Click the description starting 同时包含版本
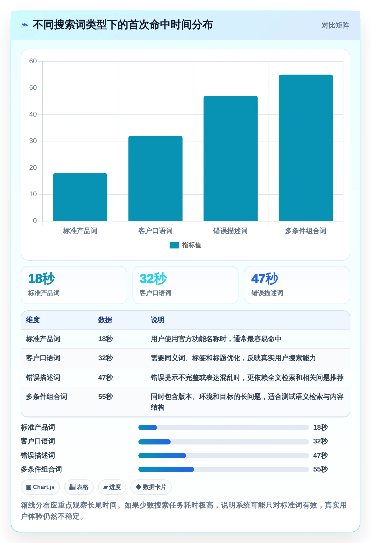 click(x=247, y=402)
